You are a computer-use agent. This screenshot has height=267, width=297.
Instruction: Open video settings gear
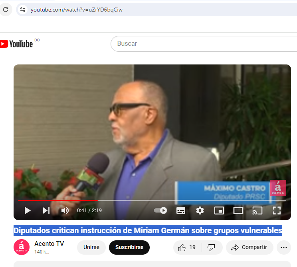[x=200, y=210]
